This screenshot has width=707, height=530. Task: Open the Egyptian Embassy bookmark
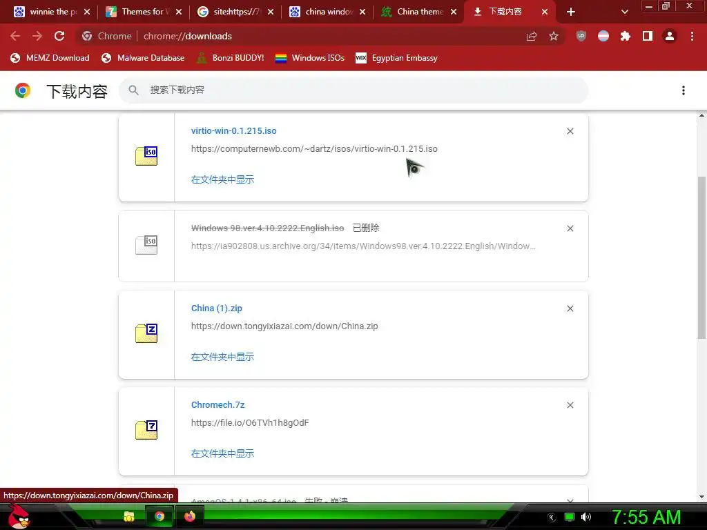pyautogui.click(x=397, y=58)
